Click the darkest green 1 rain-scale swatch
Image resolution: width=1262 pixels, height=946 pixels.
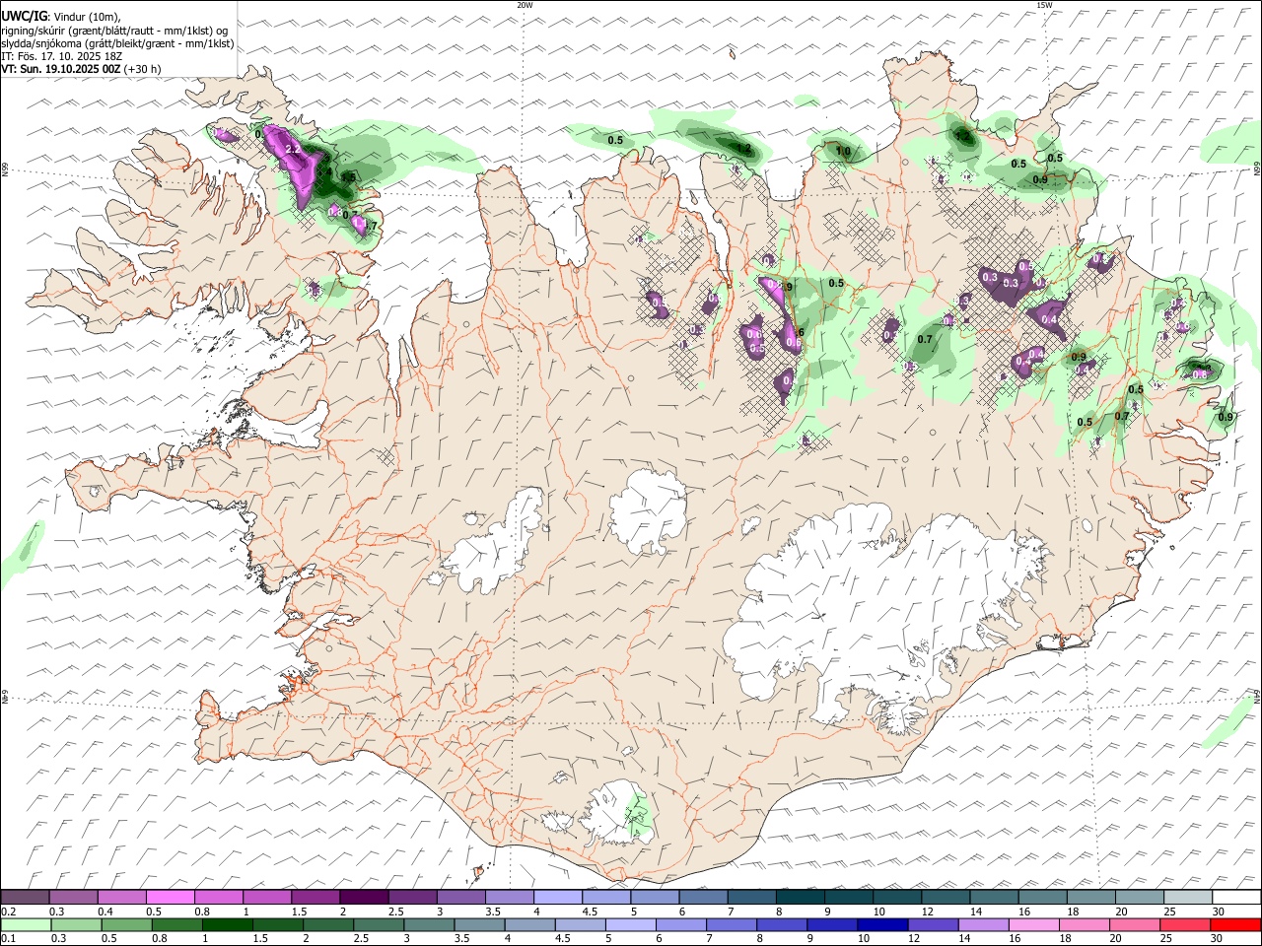click(227, 924)
